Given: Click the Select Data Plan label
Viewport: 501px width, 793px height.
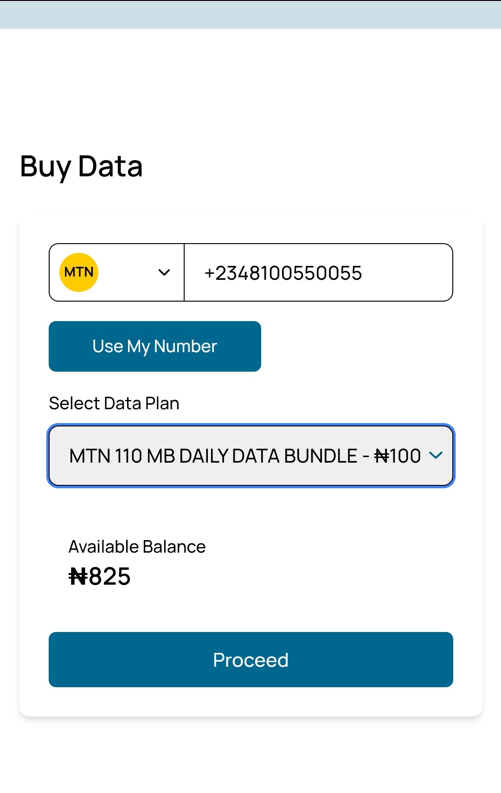Looking at the screenshot, I should coord(114,403).
